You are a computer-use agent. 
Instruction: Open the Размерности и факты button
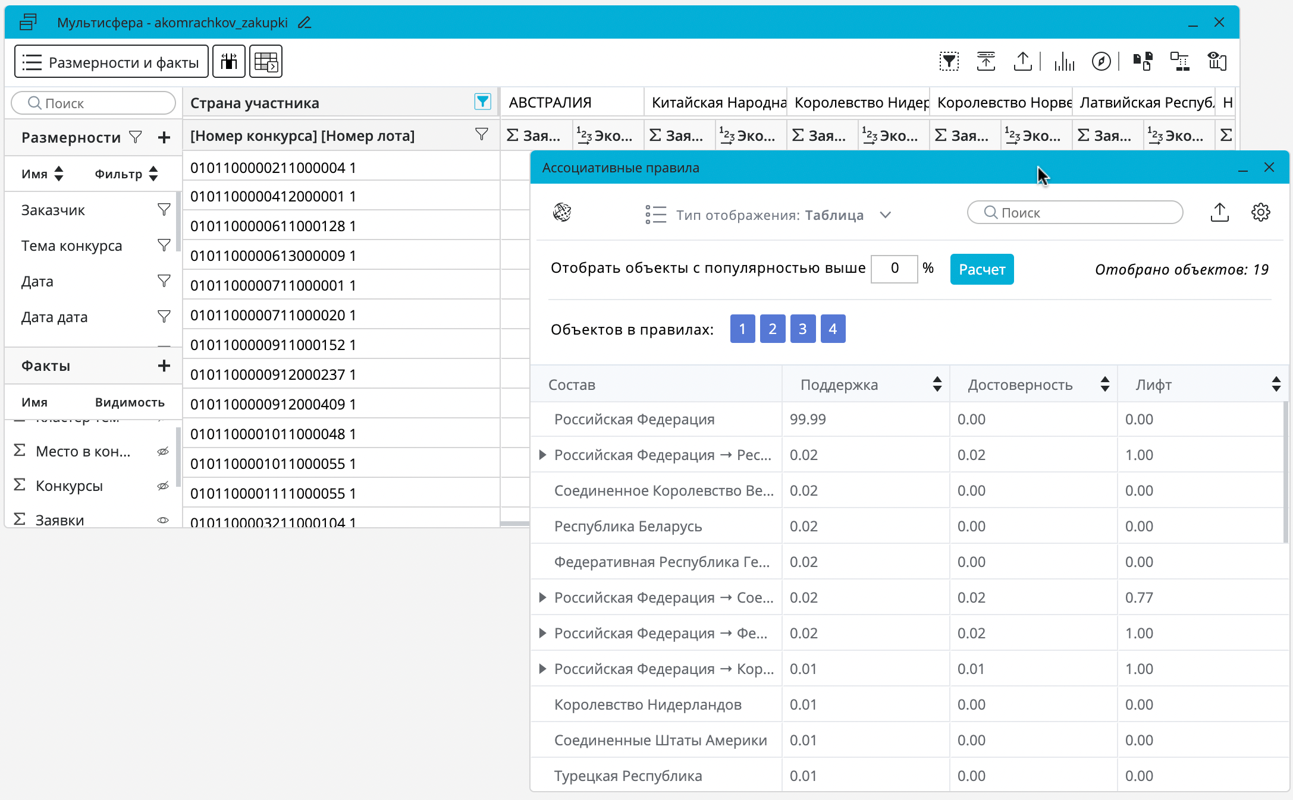pos(111,62)
